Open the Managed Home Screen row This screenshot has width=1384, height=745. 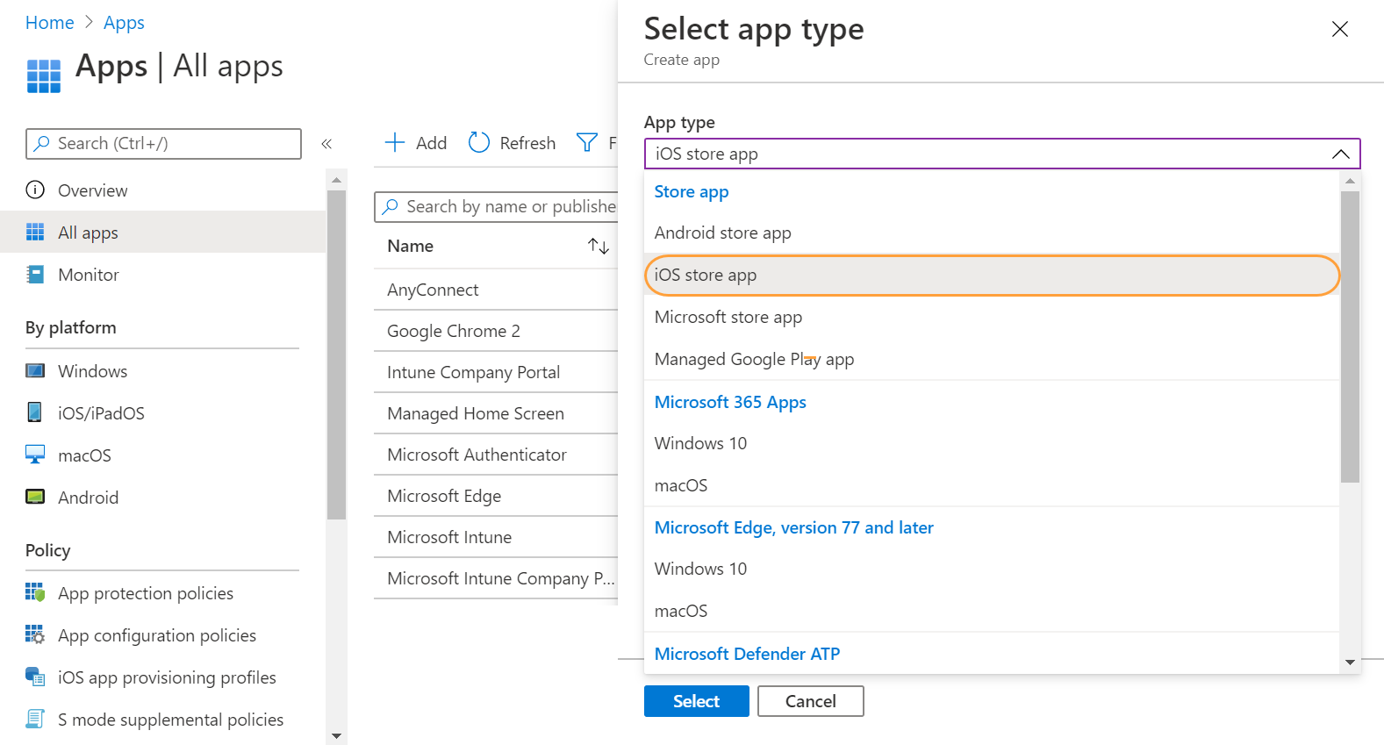point(496,413)
